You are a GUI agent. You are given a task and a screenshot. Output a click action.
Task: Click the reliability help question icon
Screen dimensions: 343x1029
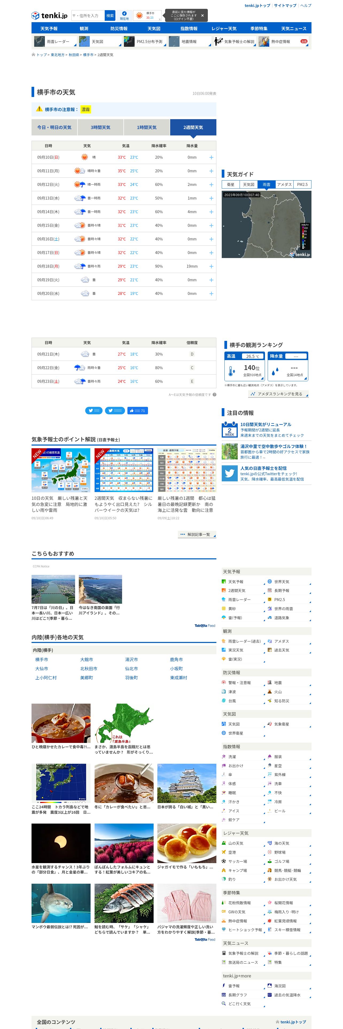215,395
